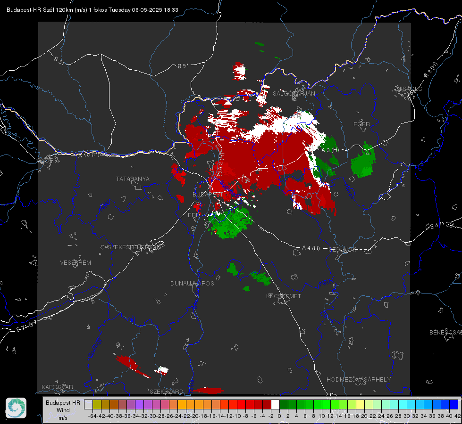This screenshot has height=424, width=462.
Task: Click the dark red swatch between -4 and -2
Action: point(267,405)
